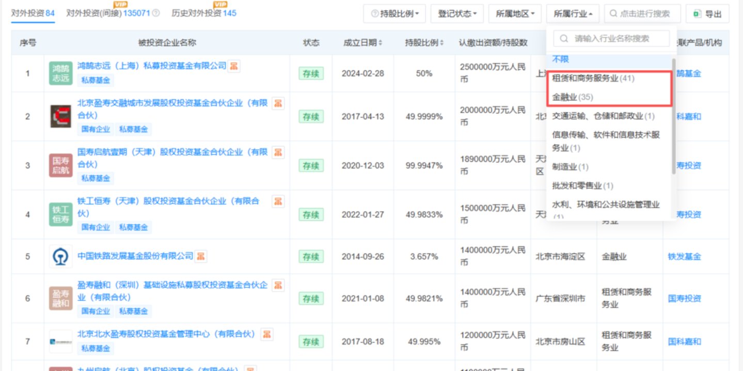
Task: Click 私募基金 tag under 盈寿融和
Action: point(133,311)
